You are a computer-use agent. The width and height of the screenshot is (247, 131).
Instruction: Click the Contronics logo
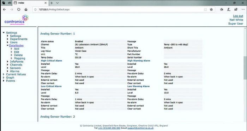(x=17, y=20)
